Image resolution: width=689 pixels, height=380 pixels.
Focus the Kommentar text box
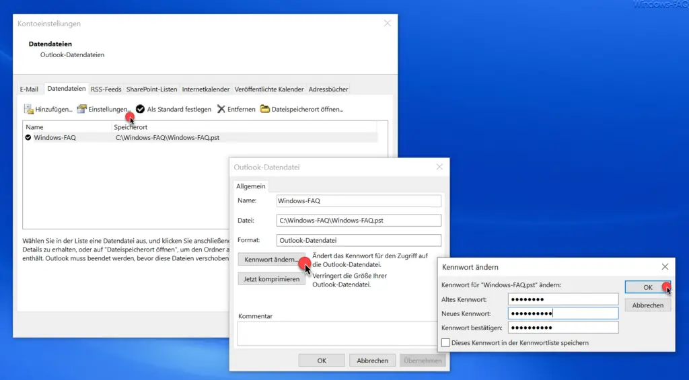click(x=337, y=334)
